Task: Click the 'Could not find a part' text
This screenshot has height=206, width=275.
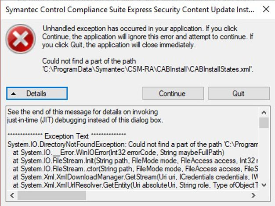Action: 89,61
